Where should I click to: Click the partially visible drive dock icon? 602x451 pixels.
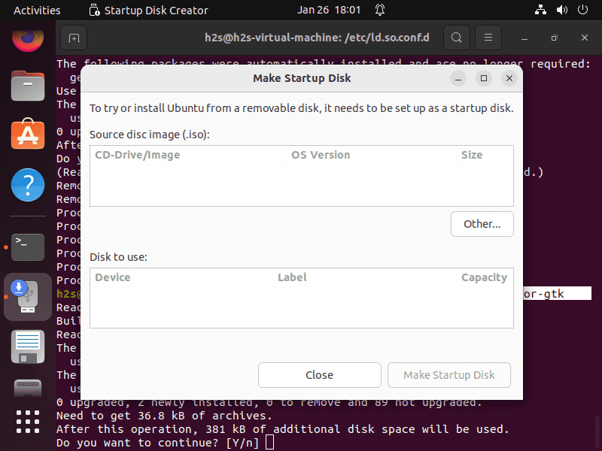28,388
